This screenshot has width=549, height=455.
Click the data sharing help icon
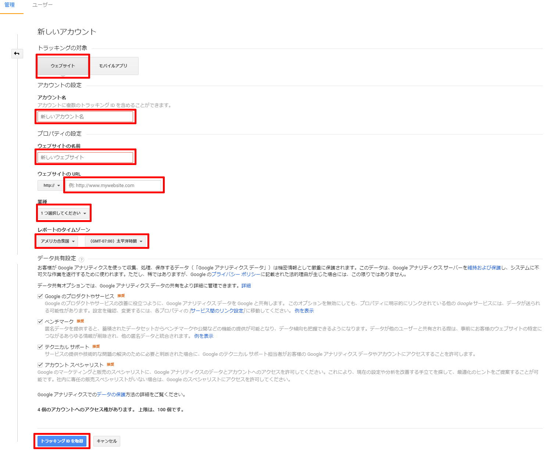coord(82,259)
